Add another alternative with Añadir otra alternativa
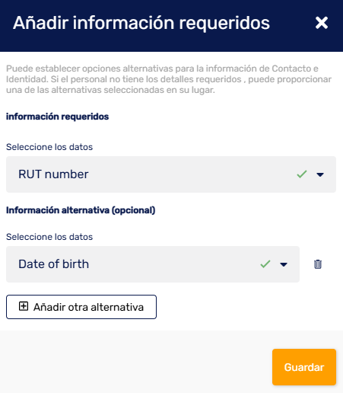The width and height of the screenshot is (343, 393). [81, 307]
